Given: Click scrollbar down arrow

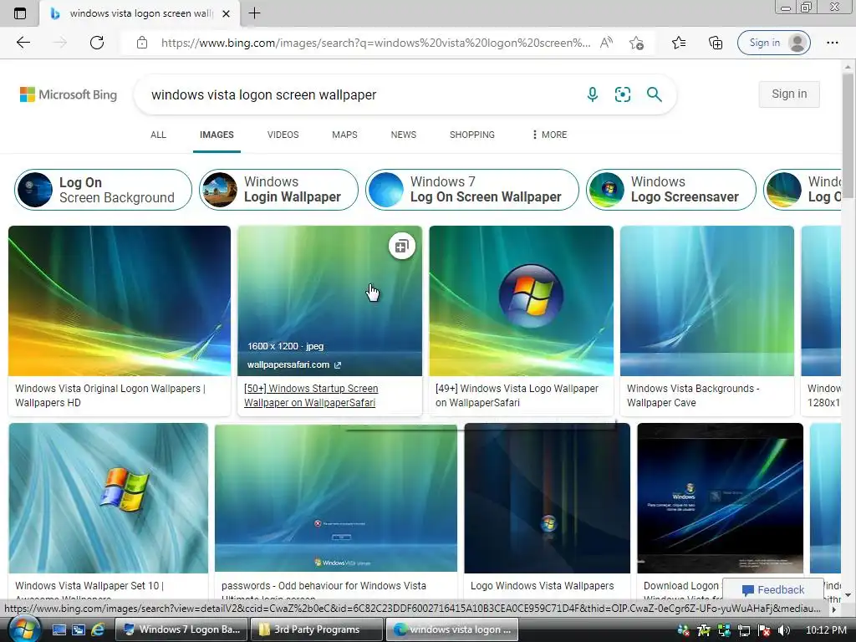Looking at the screenshot, I should point(848,595).
